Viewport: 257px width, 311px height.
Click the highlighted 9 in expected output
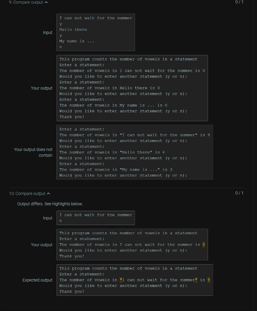click(x=209, y=280)
